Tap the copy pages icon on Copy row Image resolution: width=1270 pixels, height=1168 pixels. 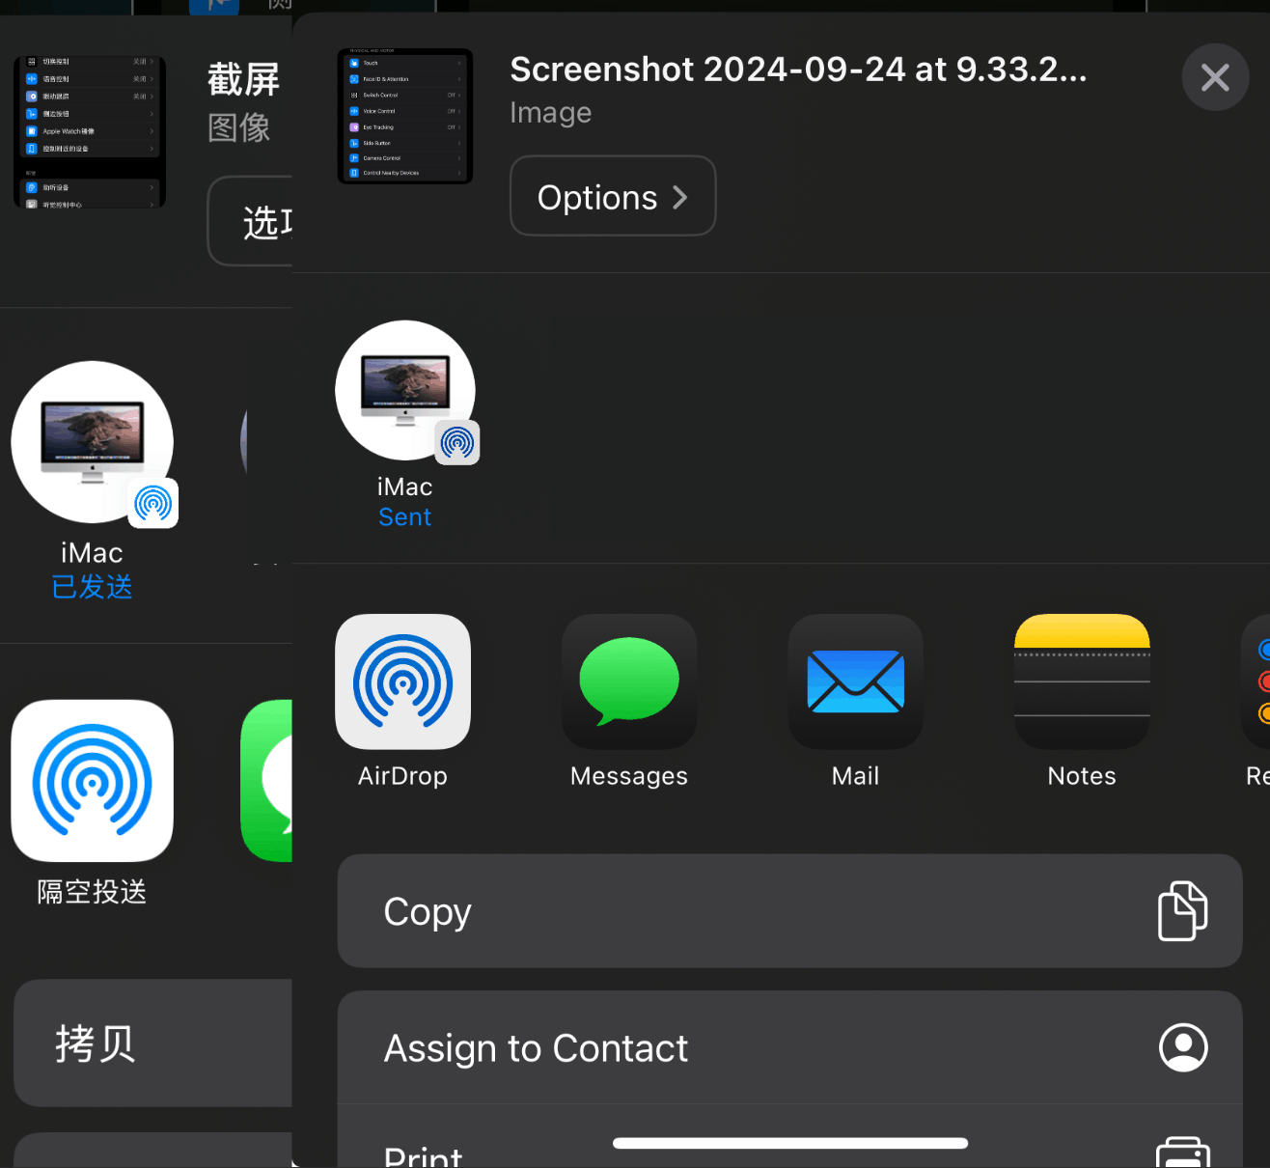pos(1182,909)
